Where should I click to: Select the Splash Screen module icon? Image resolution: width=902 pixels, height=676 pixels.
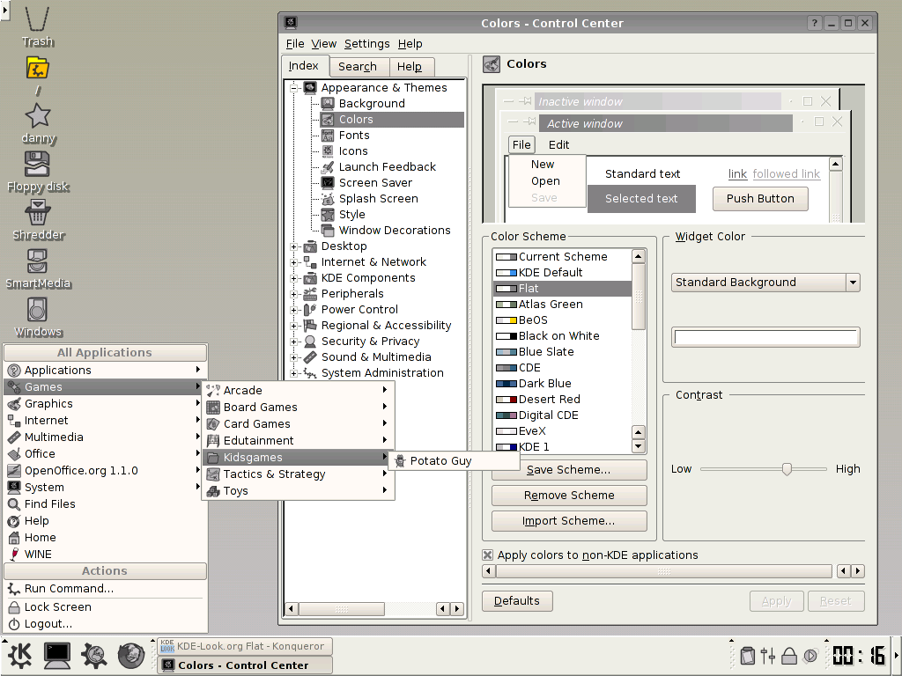coord(328,198)
